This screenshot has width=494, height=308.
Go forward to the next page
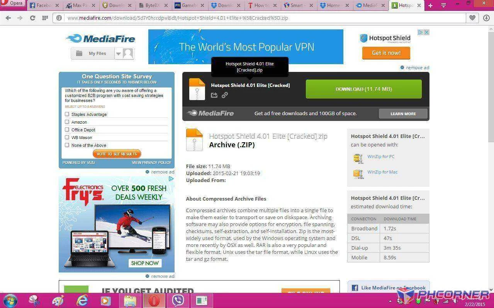coord(20,18)
